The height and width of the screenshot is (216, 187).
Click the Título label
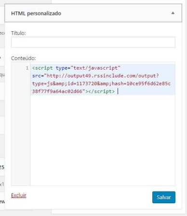click(18, 33)
